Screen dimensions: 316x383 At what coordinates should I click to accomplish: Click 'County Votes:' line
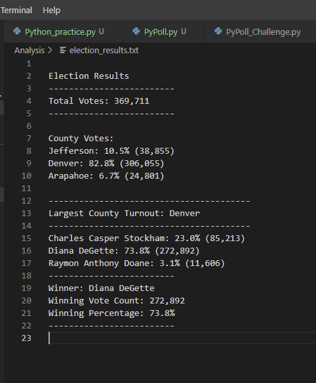81,139
